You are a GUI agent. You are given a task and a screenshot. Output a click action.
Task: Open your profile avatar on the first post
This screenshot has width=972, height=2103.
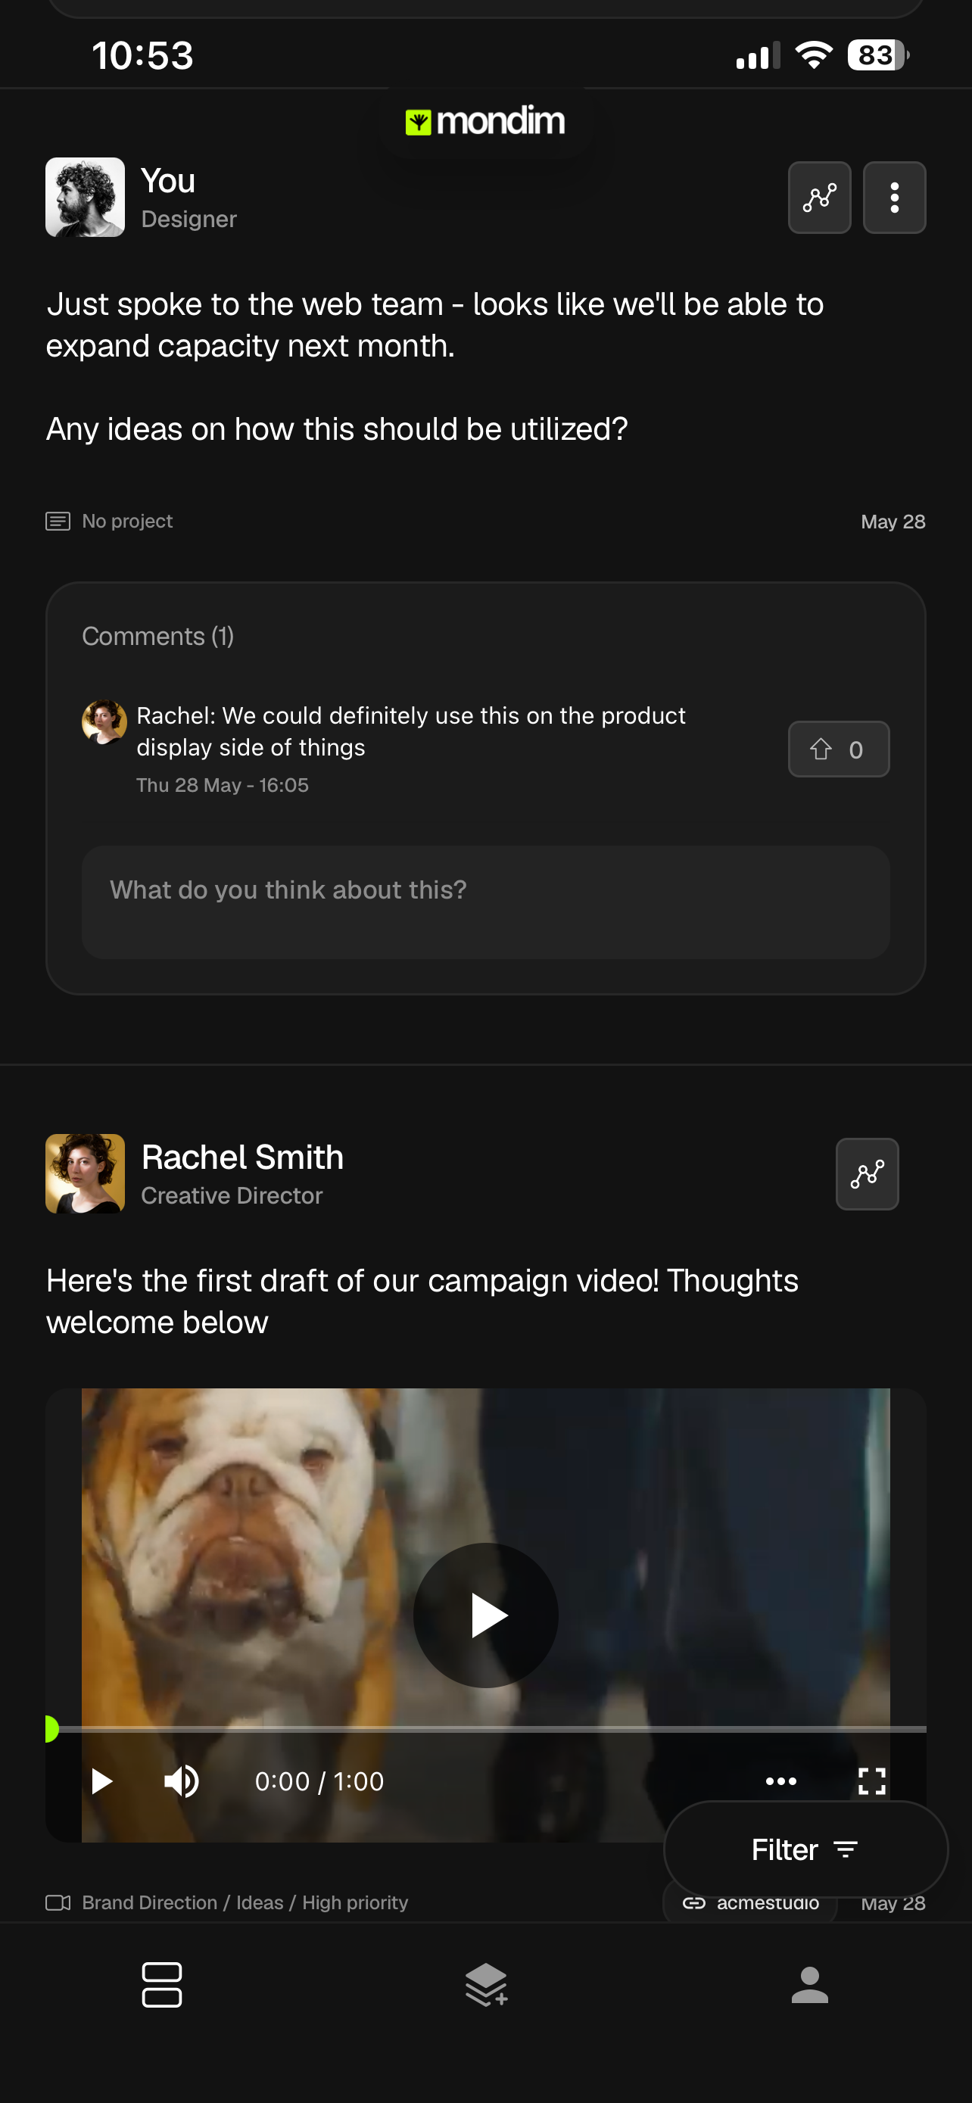tap(85, 198)
